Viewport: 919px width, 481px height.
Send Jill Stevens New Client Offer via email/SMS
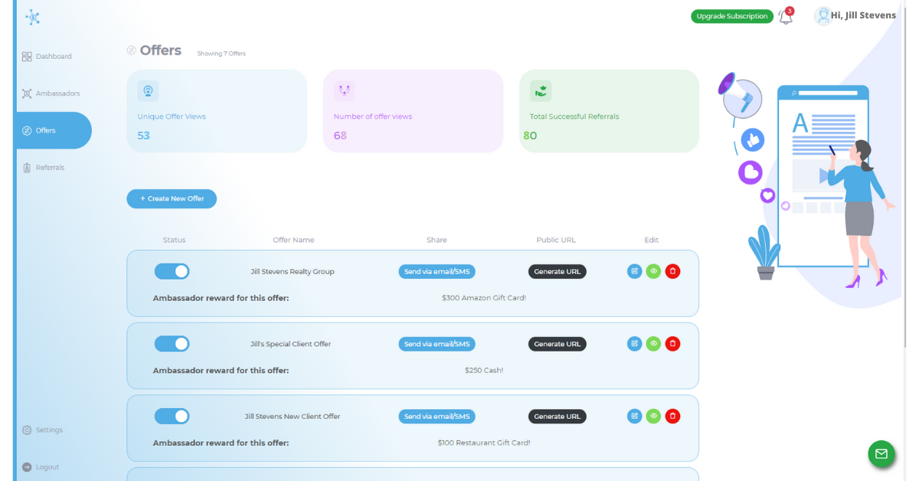coord(437,417)
